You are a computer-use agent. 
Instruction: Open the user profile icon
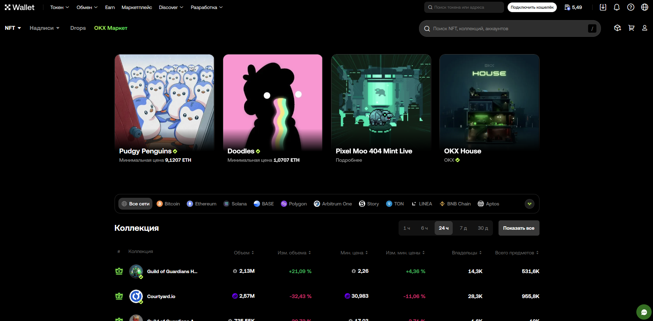click(645, 28)
